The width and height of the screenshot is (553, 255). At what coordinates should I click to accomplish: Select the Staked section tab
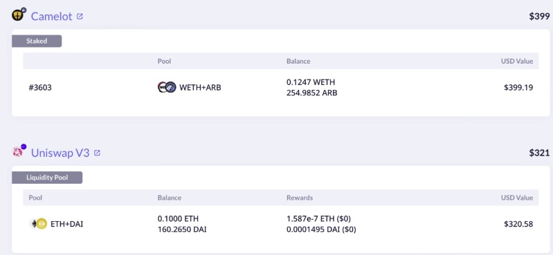click(x=37, y=41)
